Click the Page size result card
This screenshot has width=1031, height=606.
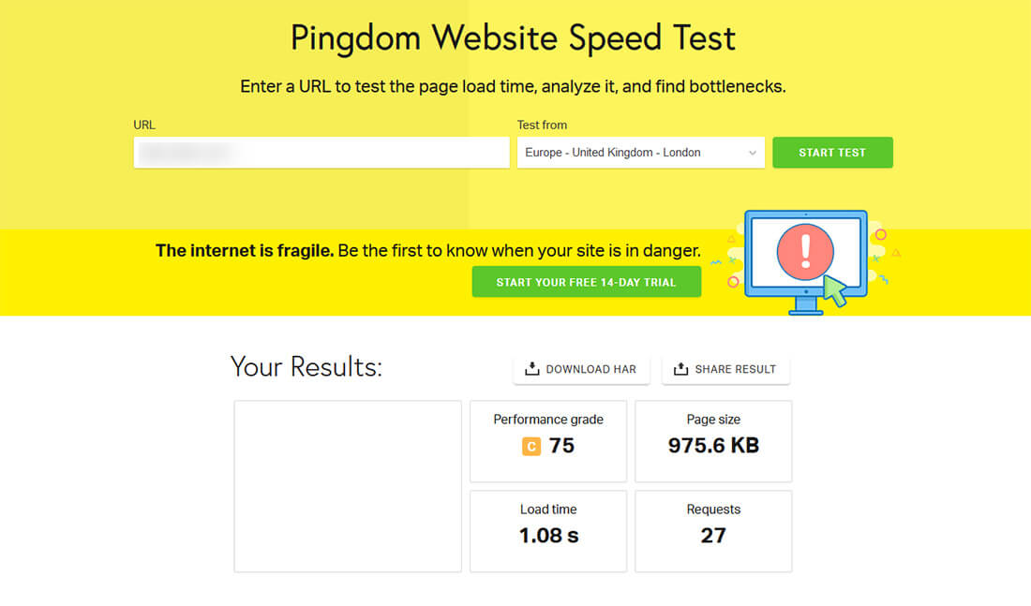[x=713, y=440]
